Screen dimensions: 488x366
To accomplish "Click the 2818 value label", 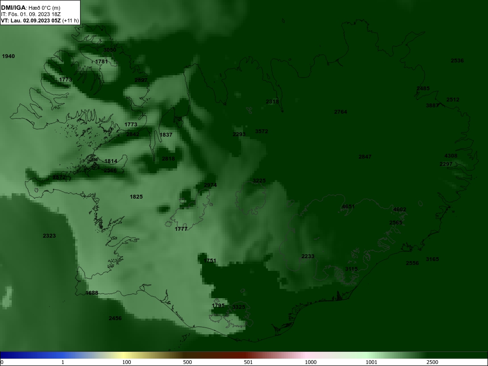I will 168,159.
